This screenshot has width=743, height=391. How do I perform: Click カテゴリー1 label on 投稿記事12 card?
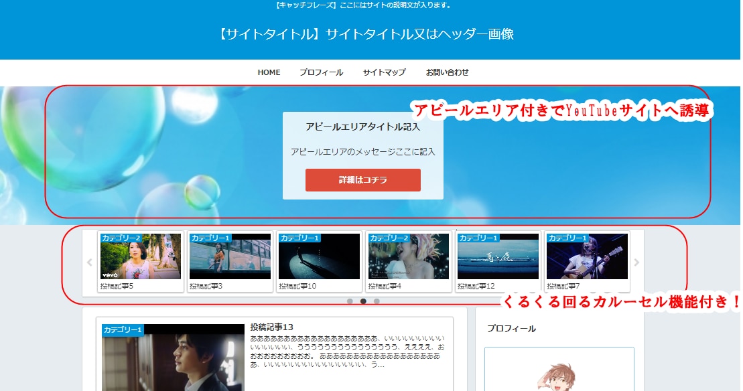[x=478, y=238]
